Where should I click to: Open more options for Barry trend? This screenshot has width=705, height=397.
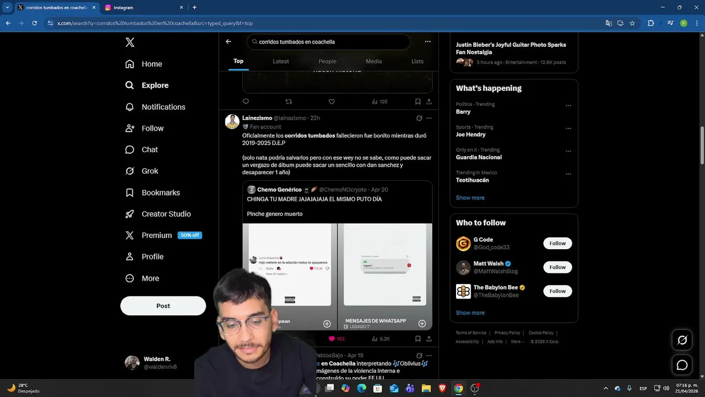[x=568, y=105]
